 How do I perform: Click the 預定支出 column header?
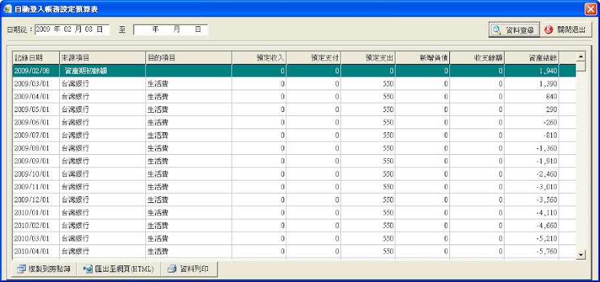pos(368,58)
